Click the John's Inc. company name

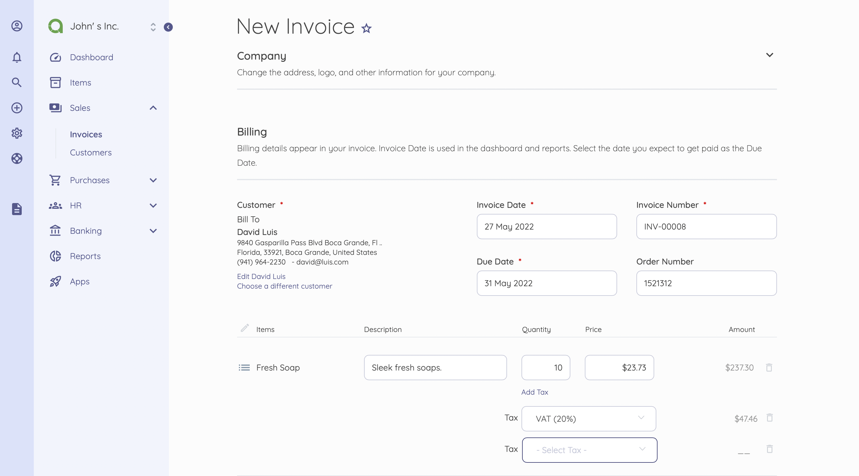pyautogui.click(x=94, y=26)
